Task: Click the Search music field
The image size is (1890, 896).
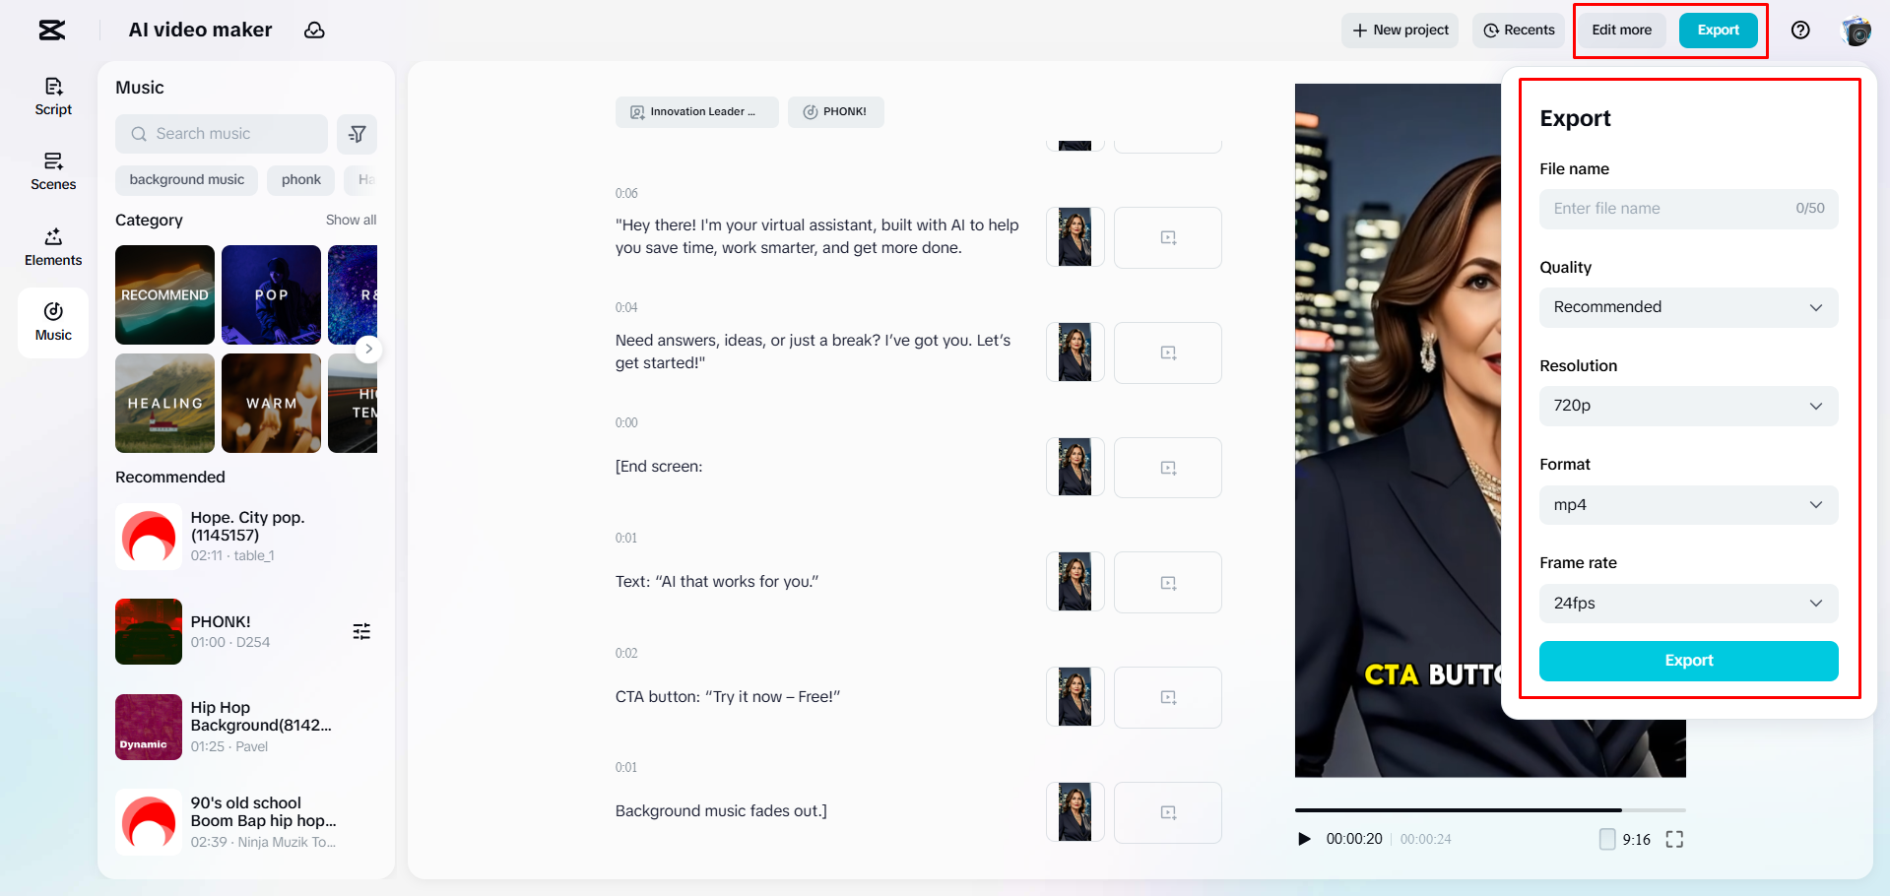Action: tap(222, 134)
